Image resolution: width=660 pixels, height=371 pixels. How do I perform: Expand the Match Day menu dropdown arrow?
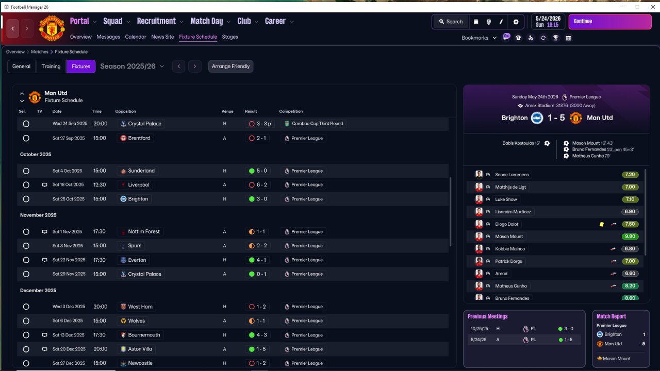[x=228, y=22]
